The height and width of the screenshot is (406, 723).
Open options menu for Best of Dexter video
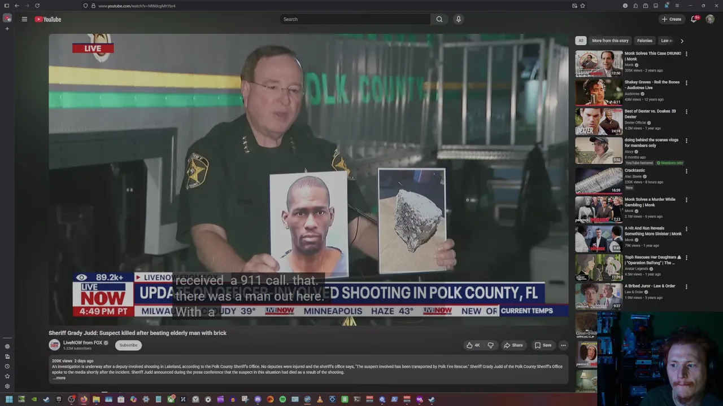(686, 112)
